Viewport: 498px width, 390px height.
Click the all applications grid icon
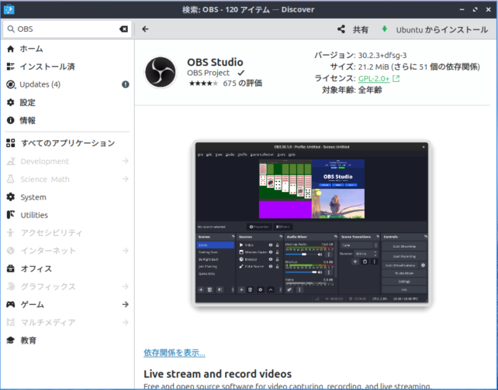(11, 143)
